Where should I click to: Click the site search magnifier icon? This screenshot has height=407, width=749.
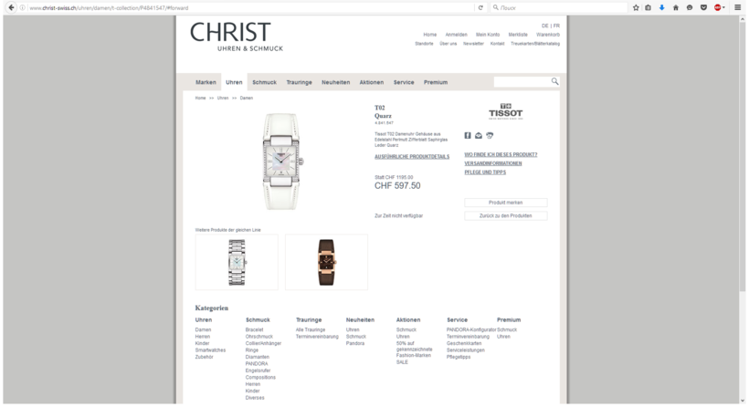(554, 81)
